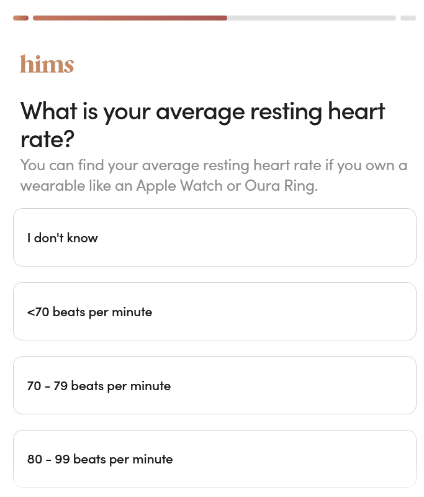Screen dimensions: 424x497
Task: Click the word "rate?" in the heading
Action: pyautogui.click(x=47, y=139)
